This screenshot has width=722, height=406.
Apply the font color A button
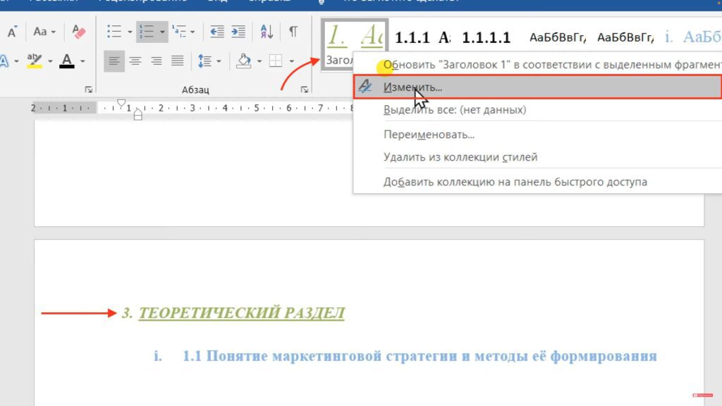[67, 61]
